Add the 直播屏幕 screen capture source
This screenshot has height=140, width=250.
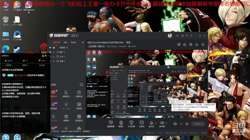(111, 124)
